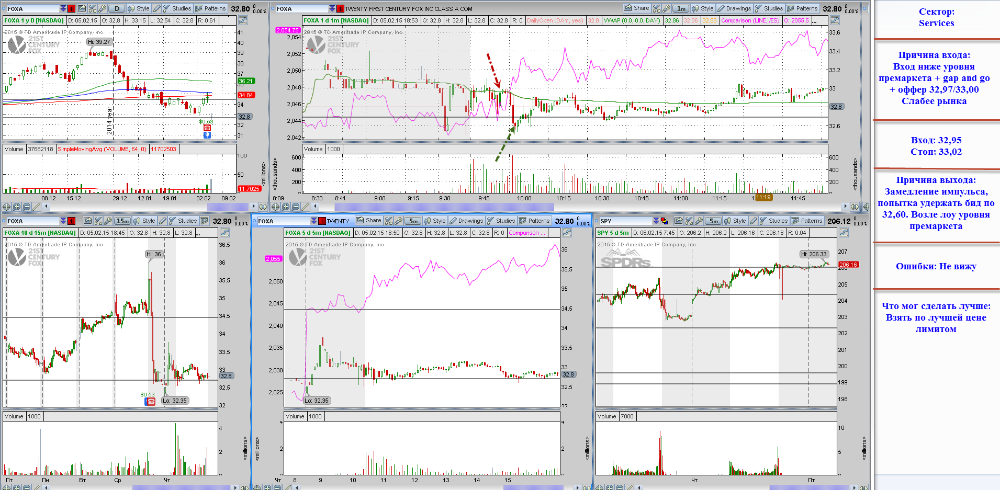The image size is (1000, 490).
Task: Click pan crosshair icon under FOXA daily chart
Action: coord(6,207)
